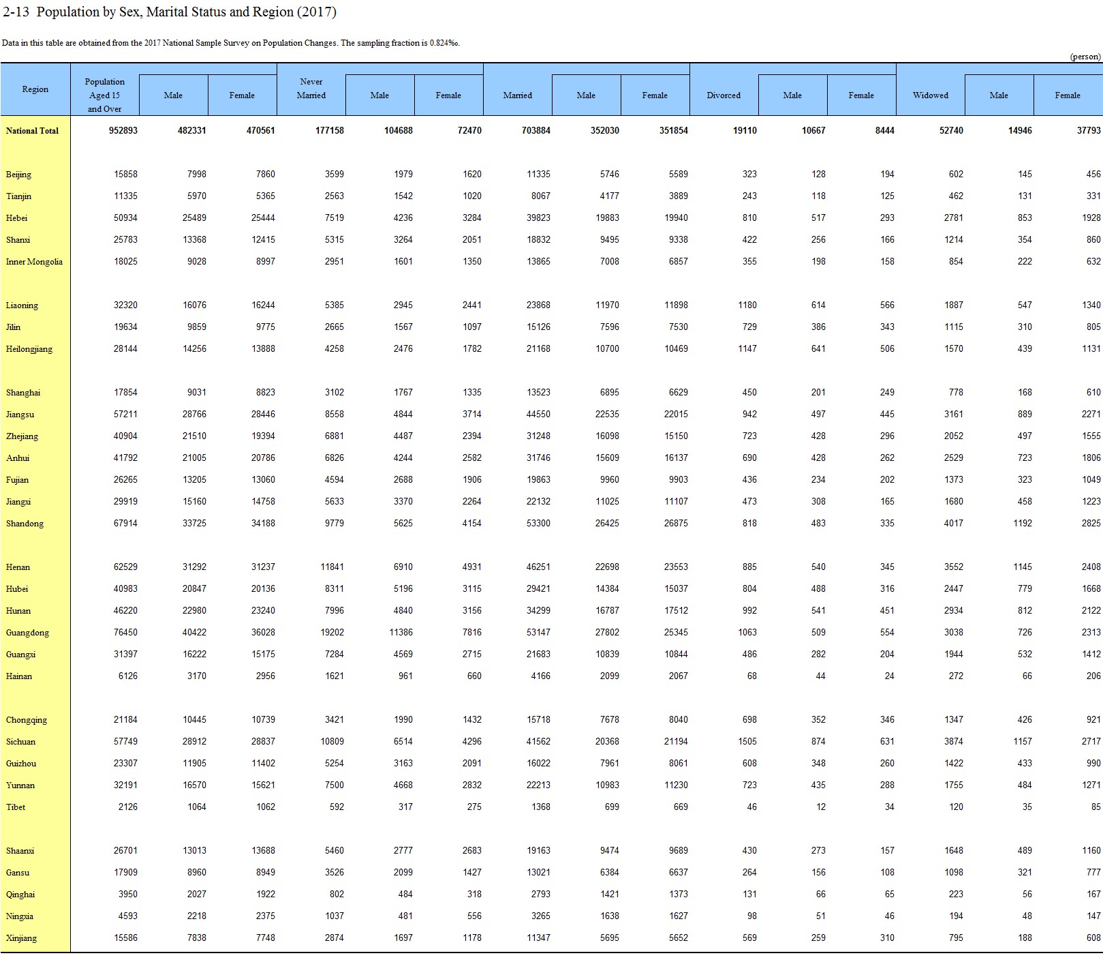Click Liaoning divorced value 1180
Viewport: 1103px width, 975px height.
pyautogui.click(x=747, y=305)
